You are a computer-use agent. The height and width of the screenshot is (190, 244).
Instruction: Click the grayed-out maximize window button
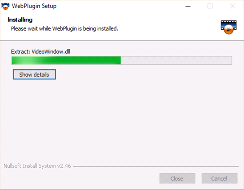pos(210,6)
